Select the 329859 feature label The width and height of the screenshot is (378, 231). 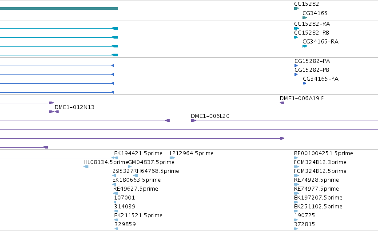coord(125,224)
